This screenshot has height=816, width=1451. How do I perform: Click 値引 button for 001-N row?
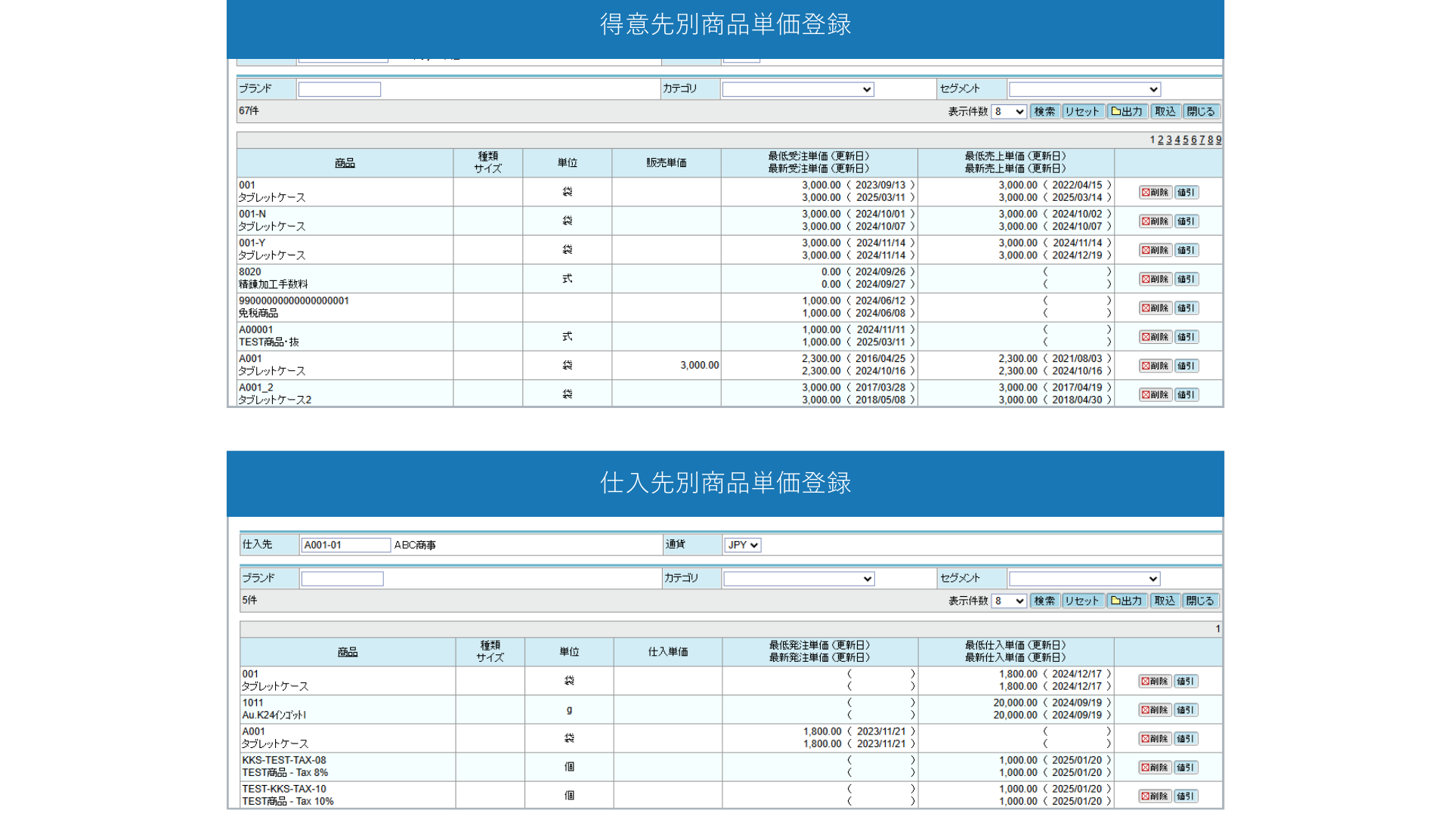[x=1186, y=221]
